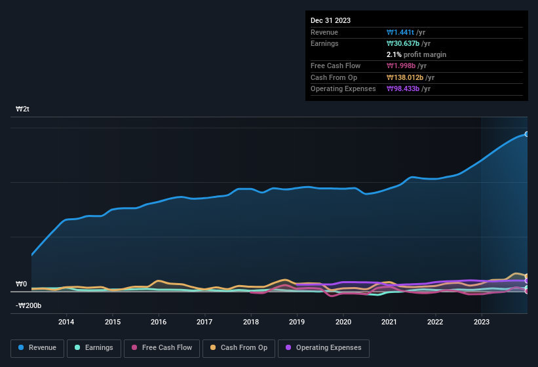Click the Cash From Op legend button
538x367 pixels.
237,347
